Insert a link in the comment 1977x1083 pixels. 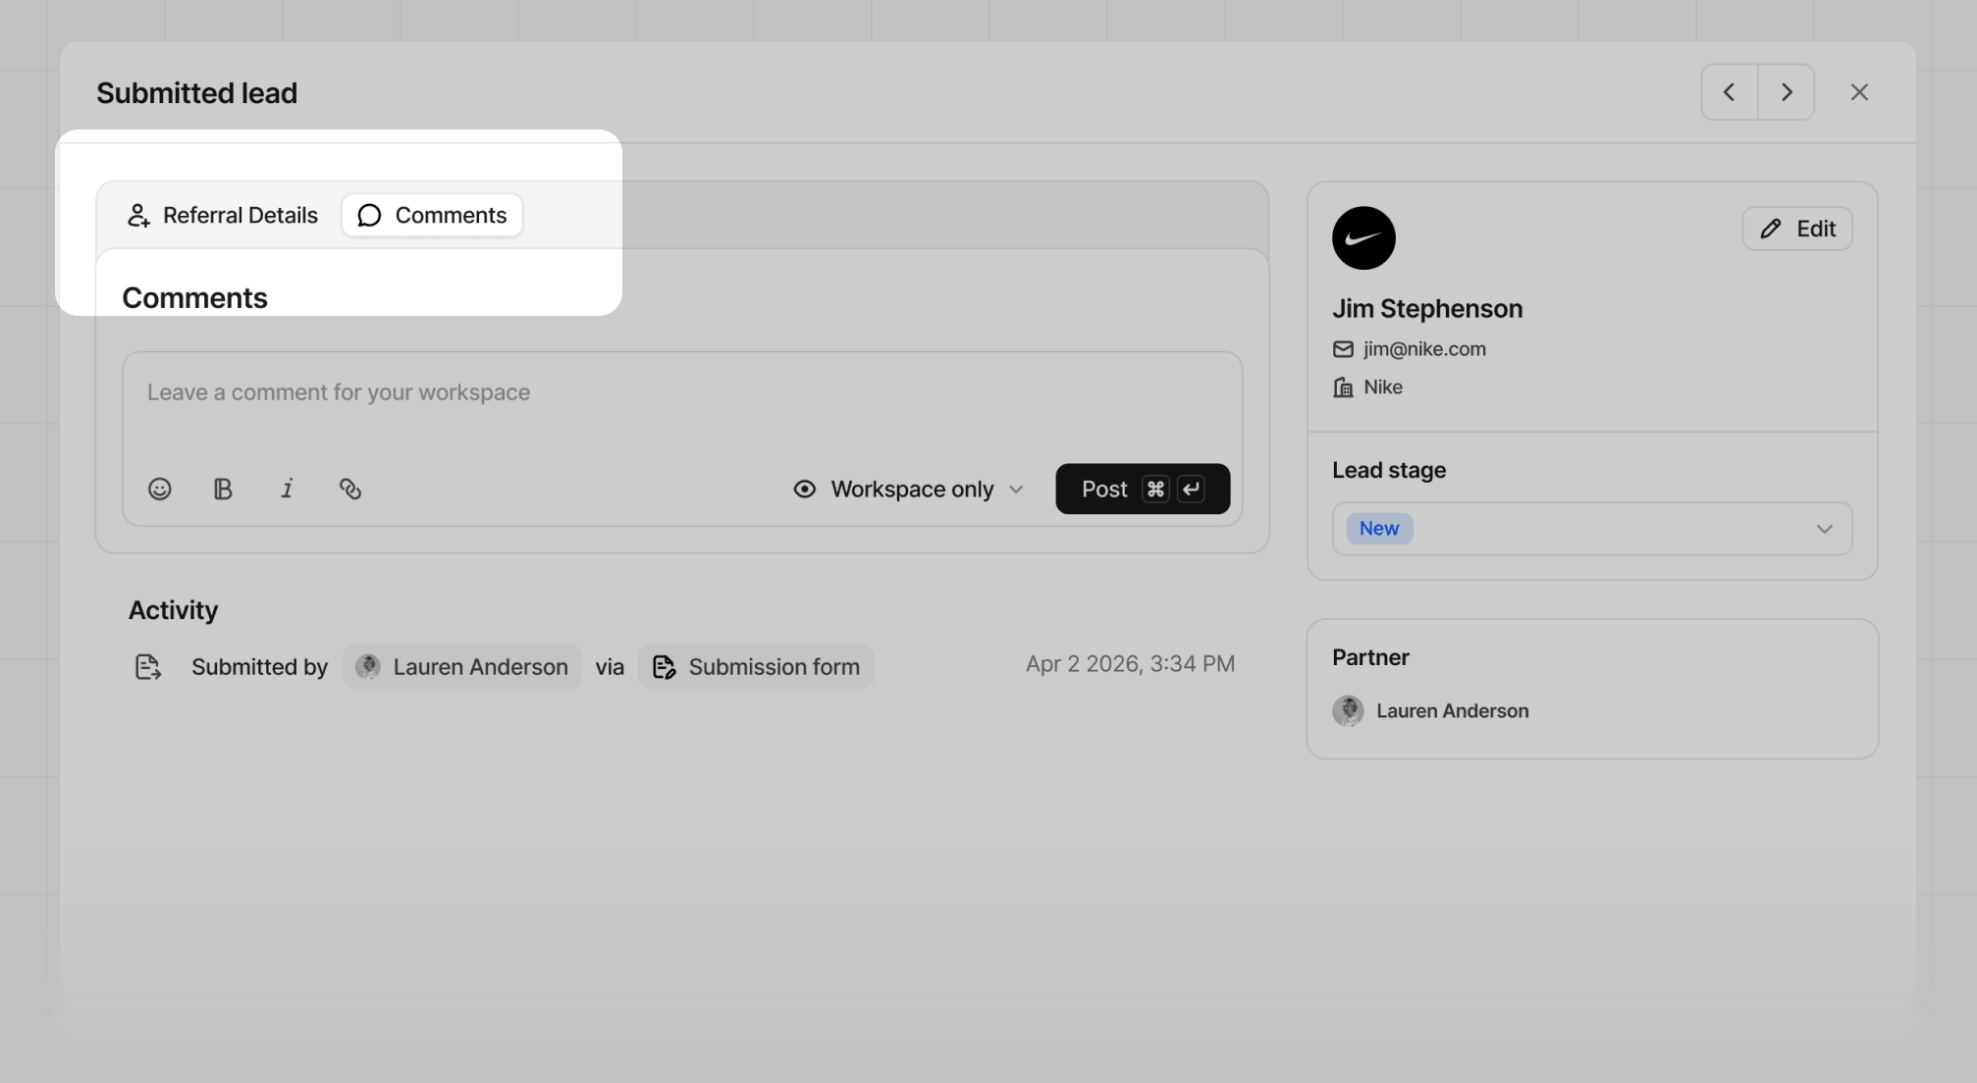350,489
